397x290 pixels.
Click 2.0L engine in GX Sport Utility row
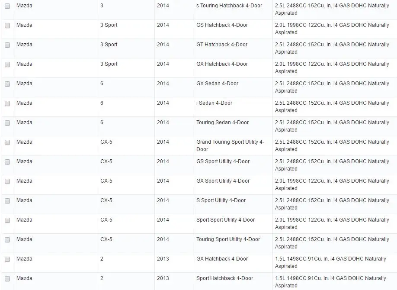click(332, 184)
